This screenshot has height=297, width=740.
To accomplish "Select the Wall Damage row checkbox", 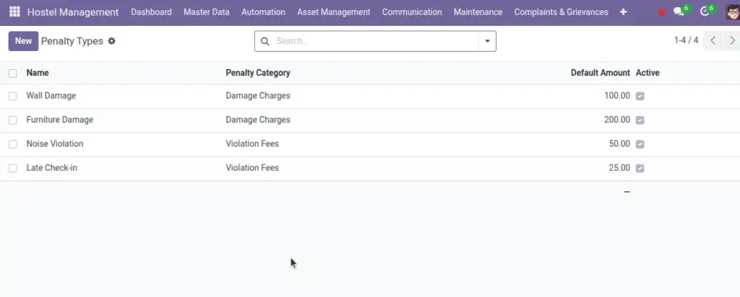I will [13, 96].
